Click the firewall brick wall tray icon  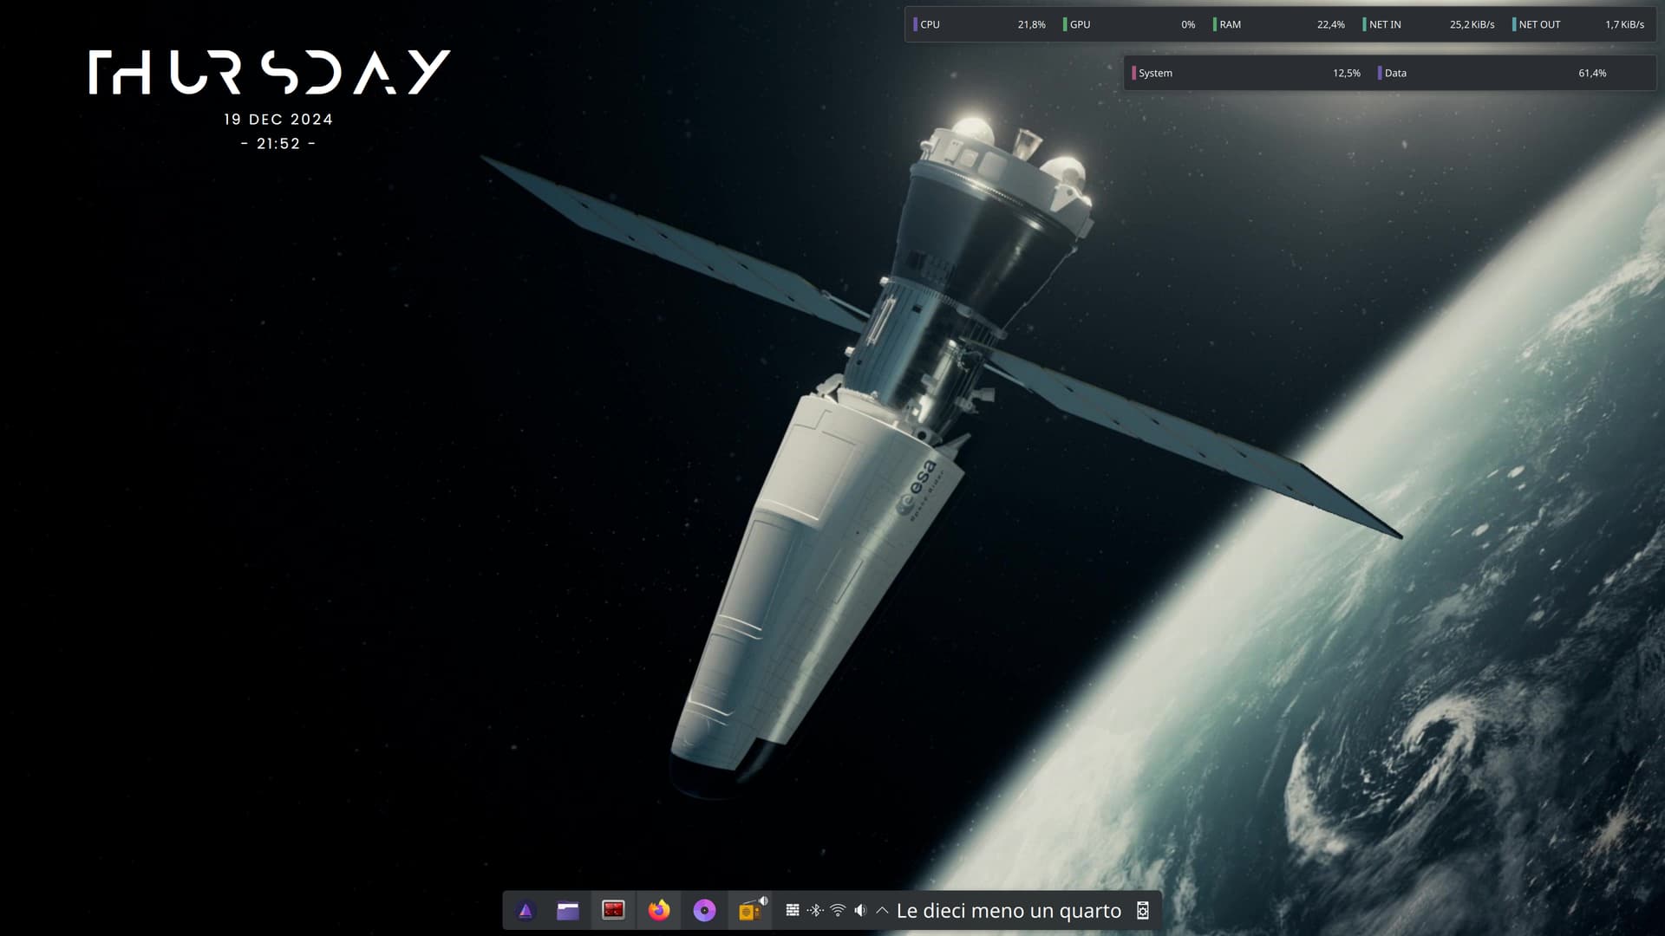tap(793, 910)
